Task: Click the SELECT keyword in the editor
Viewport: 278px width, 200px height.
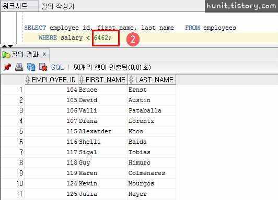Action: point(35,28)
